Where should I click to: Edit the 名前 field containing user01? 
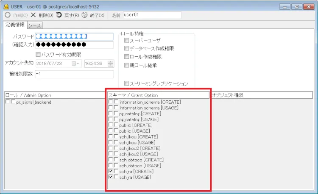click(152, 15)
